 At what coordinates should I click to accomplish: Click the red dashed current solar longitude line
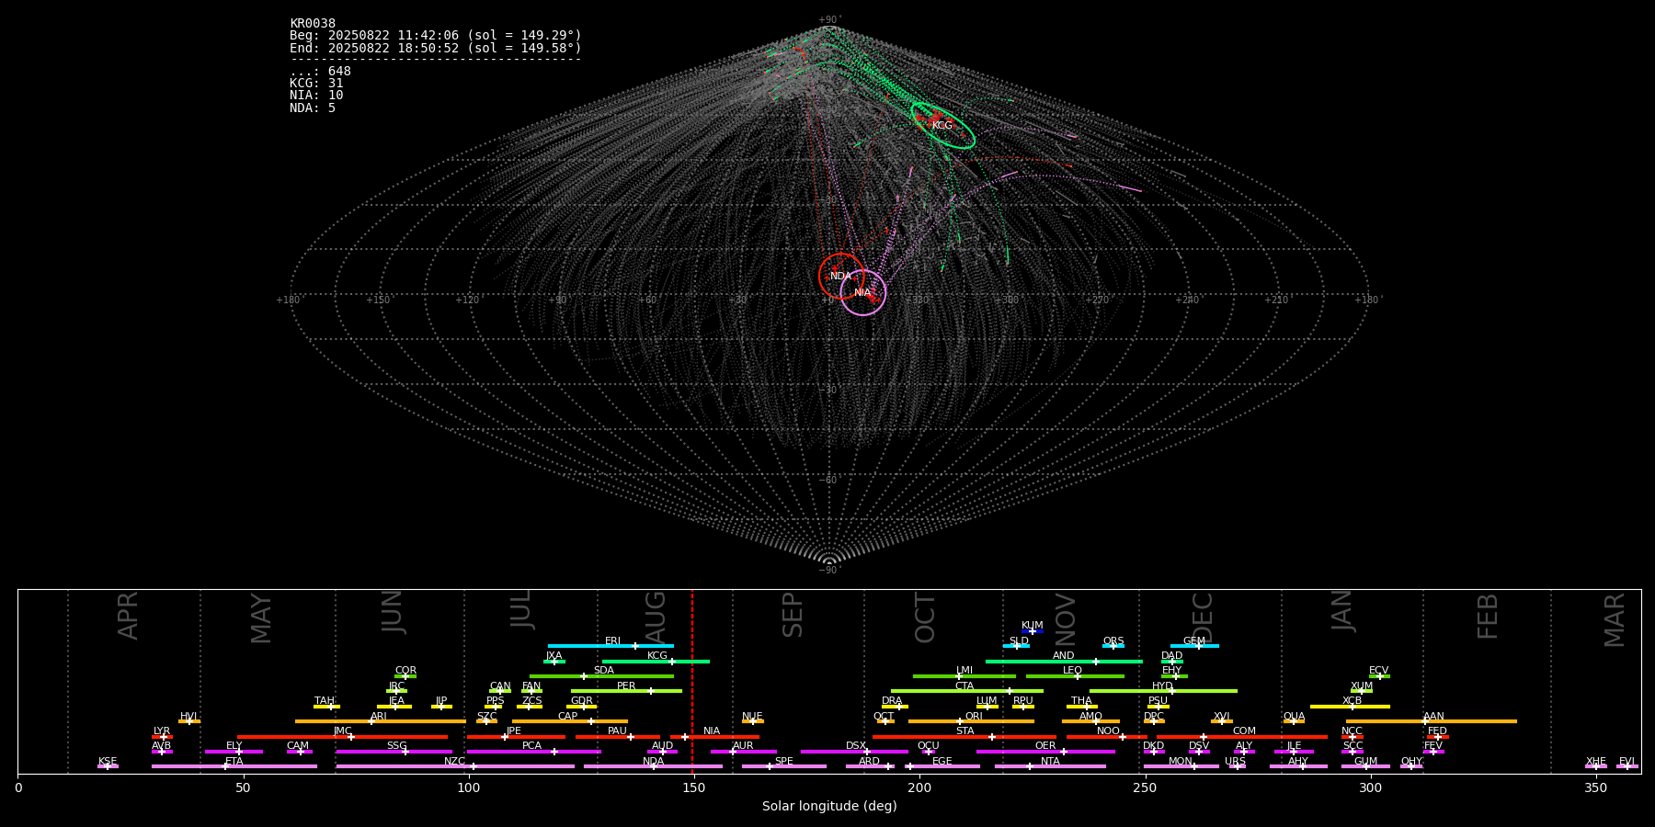692,681
